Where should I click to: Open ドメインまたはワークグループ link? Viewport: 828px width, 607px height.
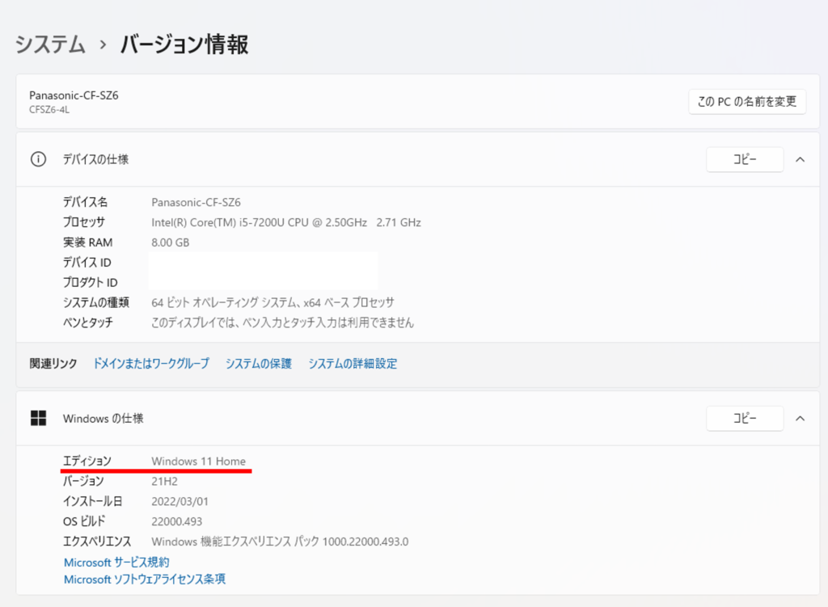click(151, 363)
